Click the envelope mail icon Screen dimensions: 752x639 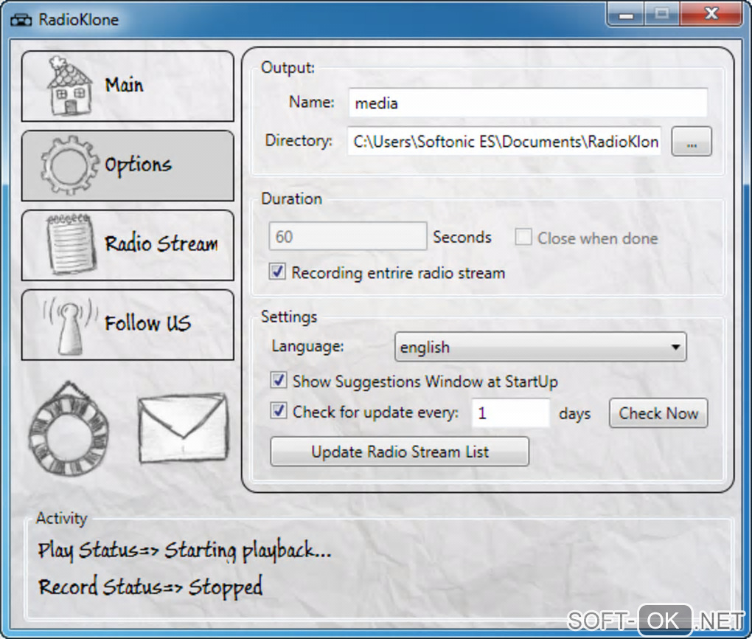(x=183, y=428)
